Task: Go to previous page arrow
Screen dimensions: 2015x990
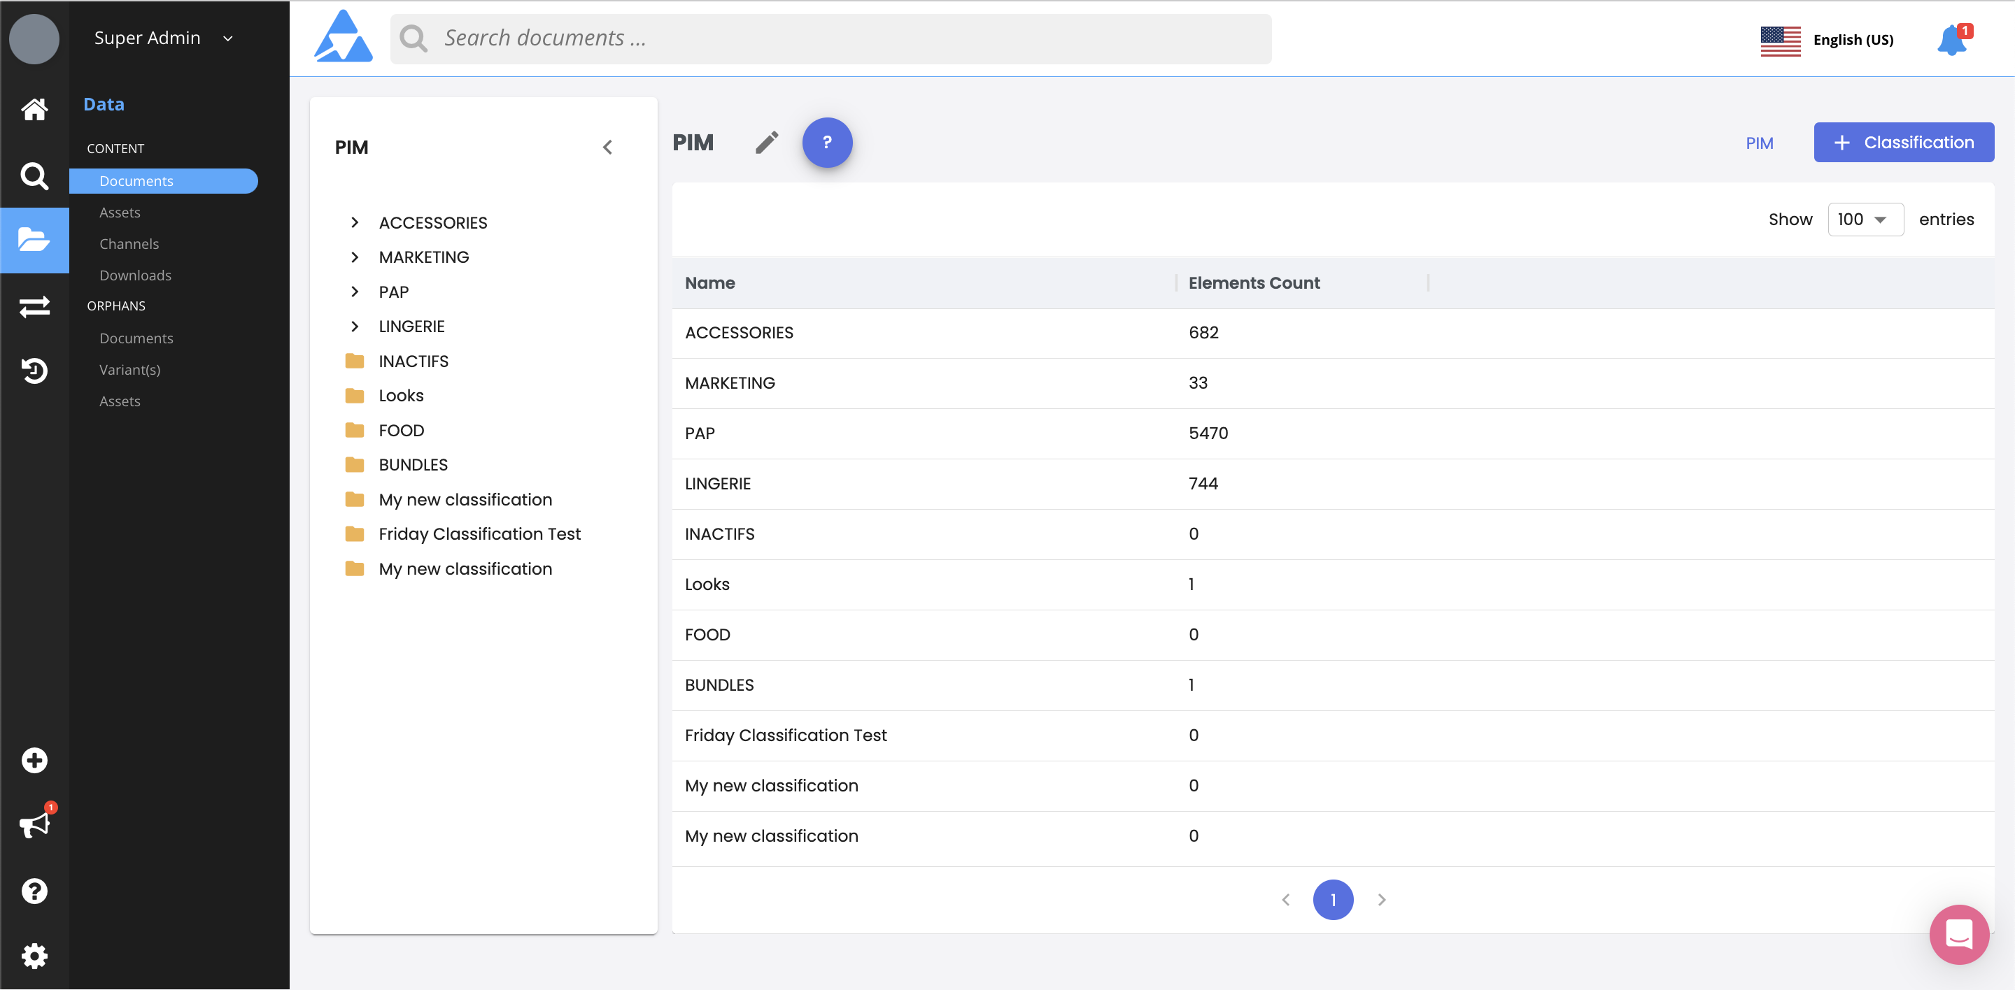Action: pos(1285,899)
